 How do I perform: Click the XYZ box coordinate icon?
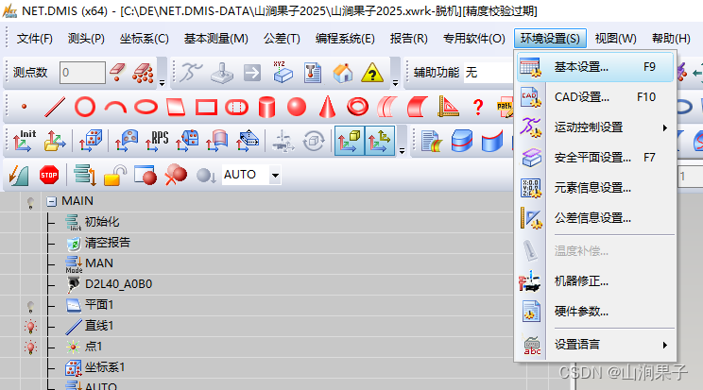[x=283, y=72]
